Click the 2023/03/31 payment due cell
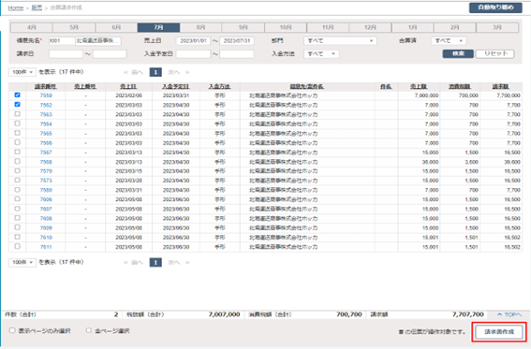This screenshot has height=349, width=531. coord(176,95)
